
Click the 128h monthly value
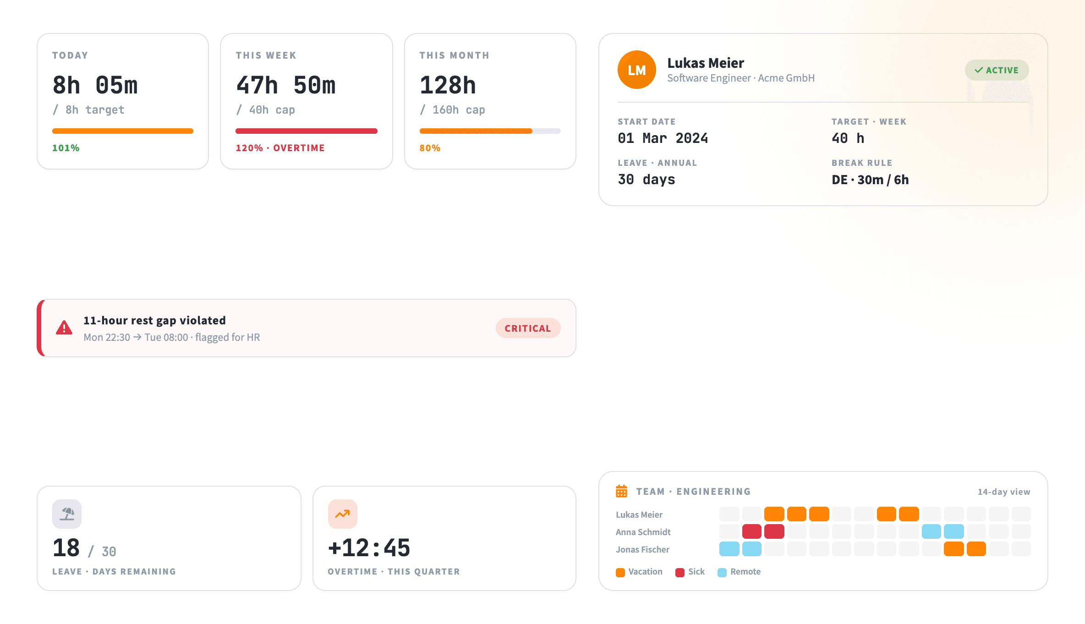tap(448, 86)
